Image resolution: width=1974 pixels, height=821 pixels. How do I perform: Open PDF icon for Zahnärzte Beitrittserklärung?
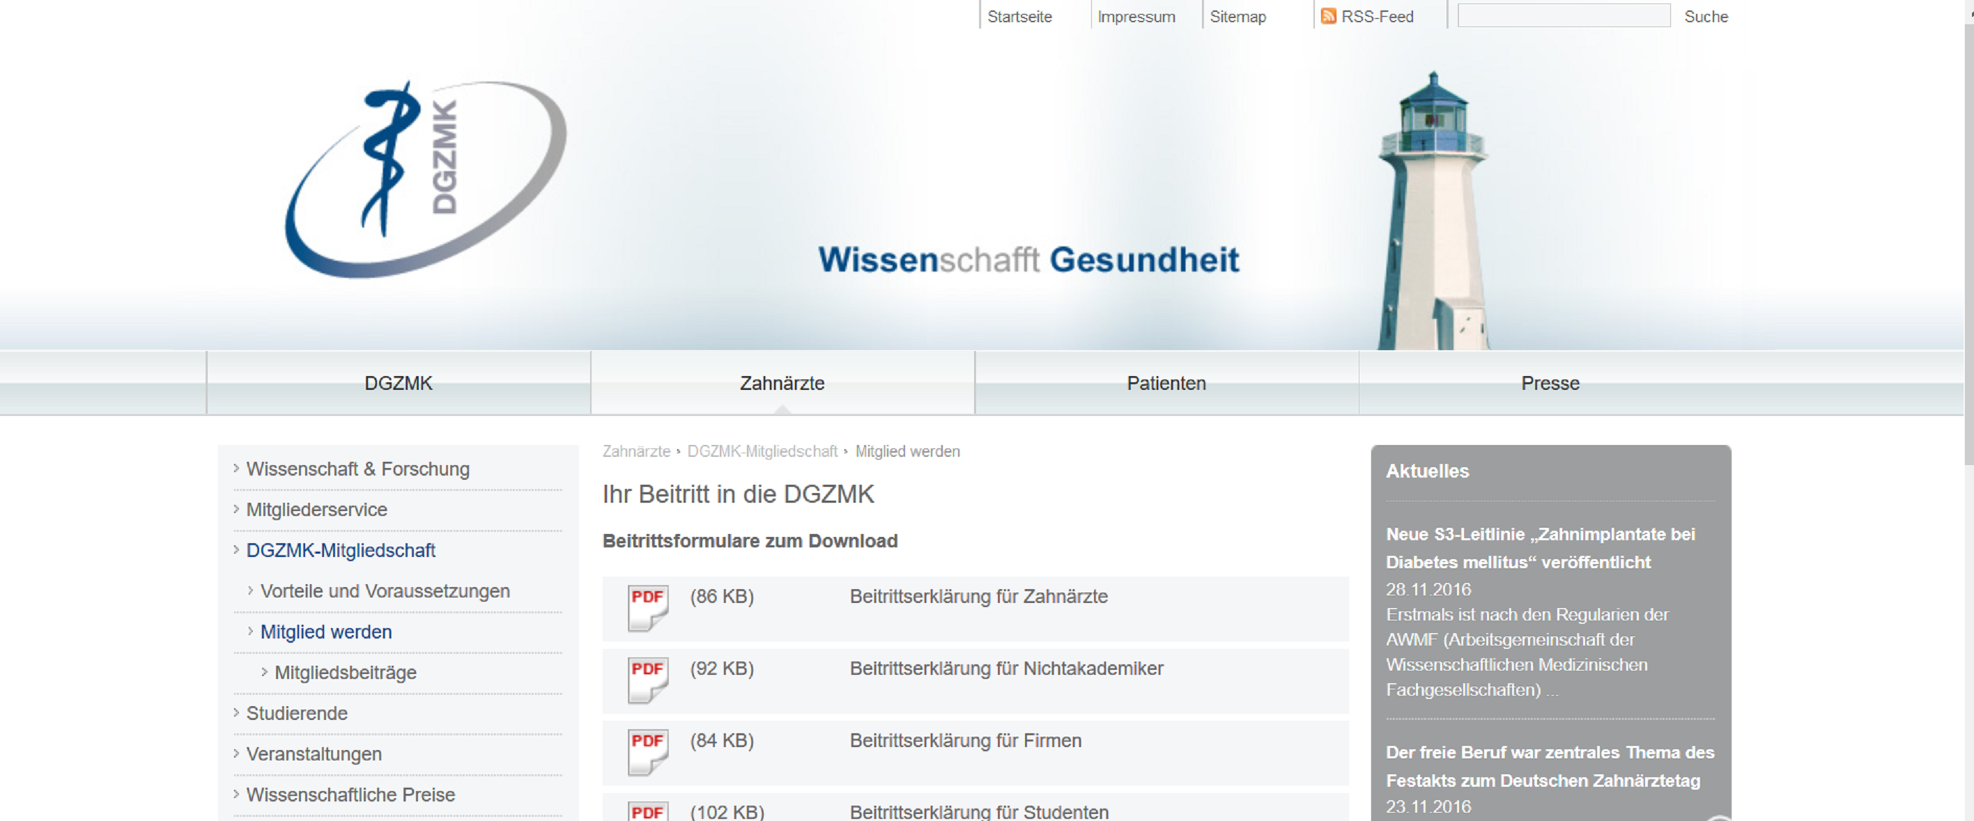point(647,607)
